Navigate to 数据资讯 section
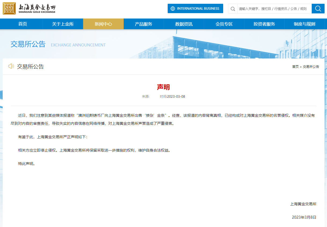 184,24
